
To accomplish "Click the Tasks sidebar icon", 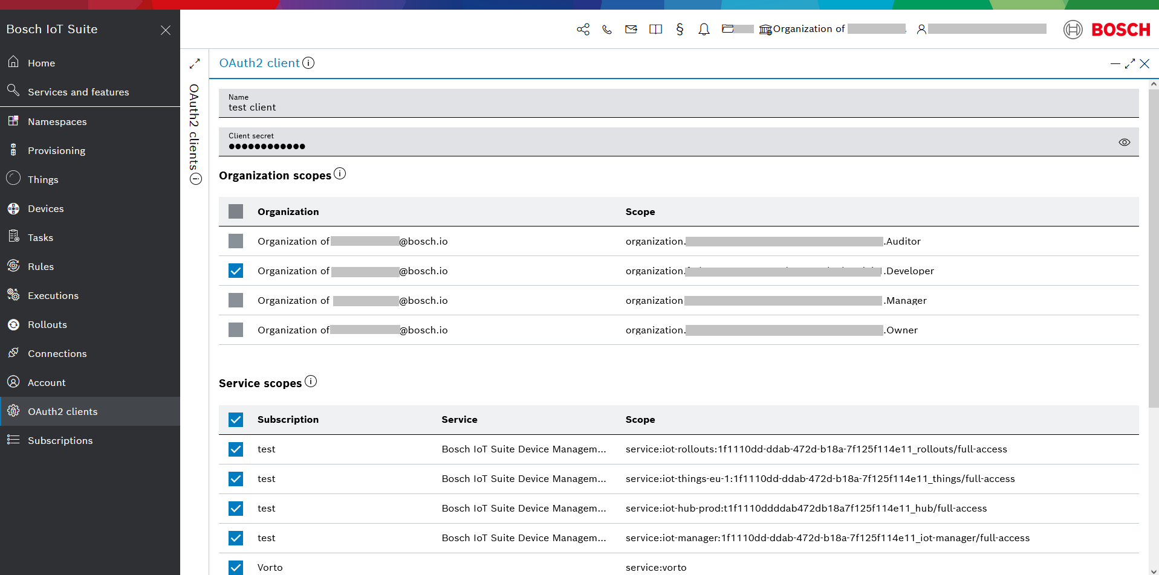I will (13, 237).
